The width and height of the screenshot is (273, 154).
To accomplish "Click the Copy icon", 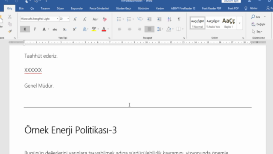I will tap(10, 24).
